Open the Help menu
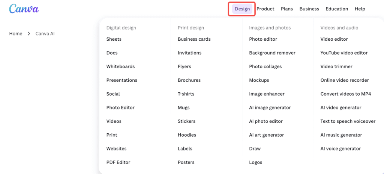 click(x=360, y=9)
